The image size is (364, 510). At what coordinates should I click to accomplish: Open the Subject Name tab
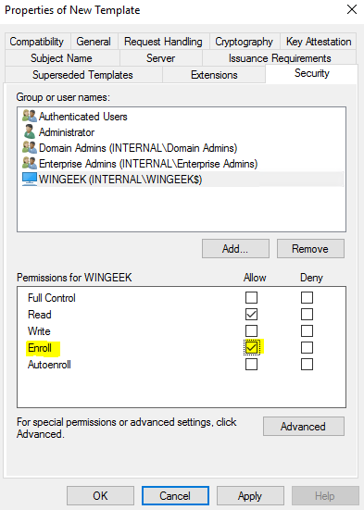[x=62, y=58]
